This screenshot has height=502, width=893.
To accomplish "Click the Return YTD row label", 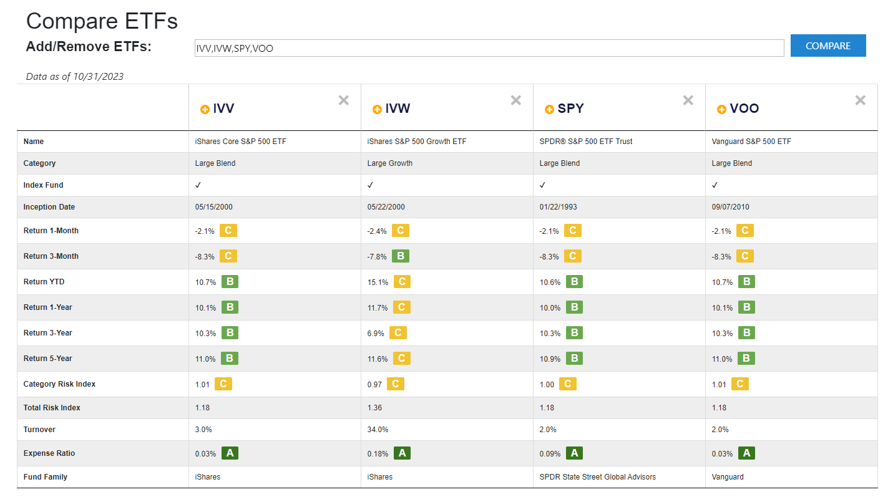I will pos(44,282).
